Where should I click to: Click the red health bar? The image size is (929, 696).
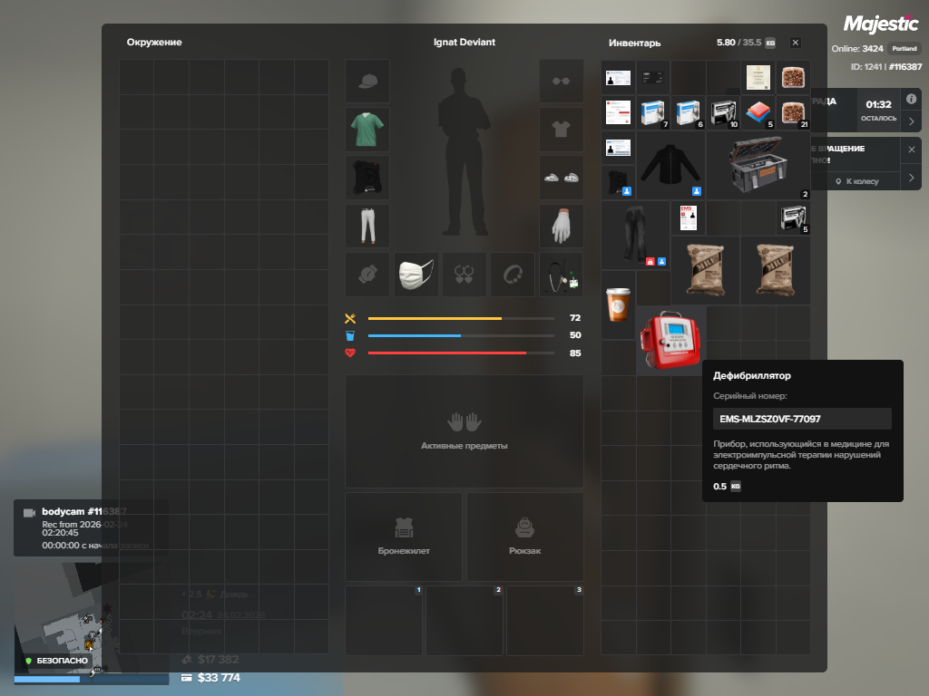point(461,353)
